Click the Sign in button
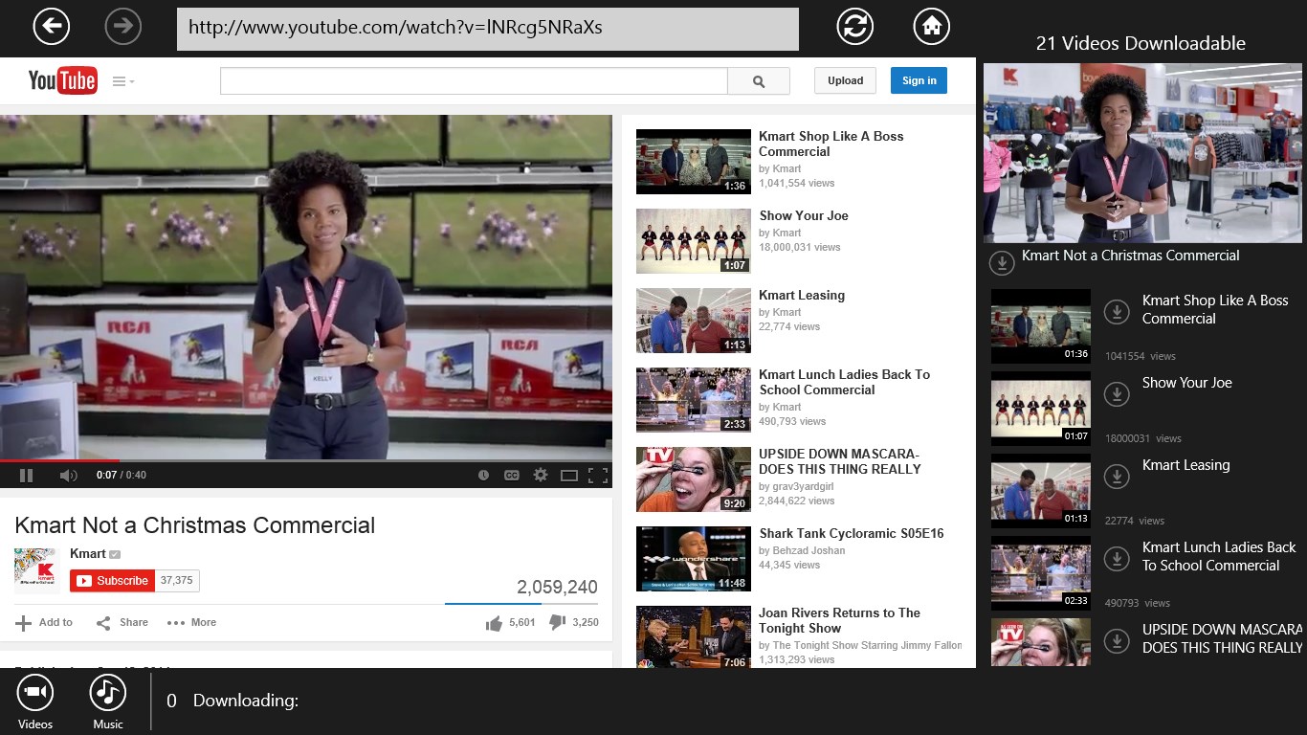The image size is (1307, 735). 919,80
